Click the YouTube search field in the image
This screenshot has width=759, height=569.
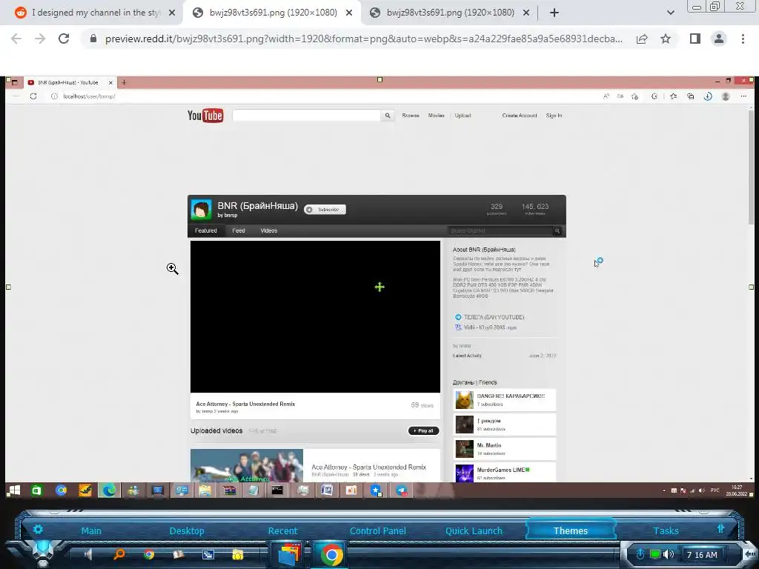coord(306,115)
